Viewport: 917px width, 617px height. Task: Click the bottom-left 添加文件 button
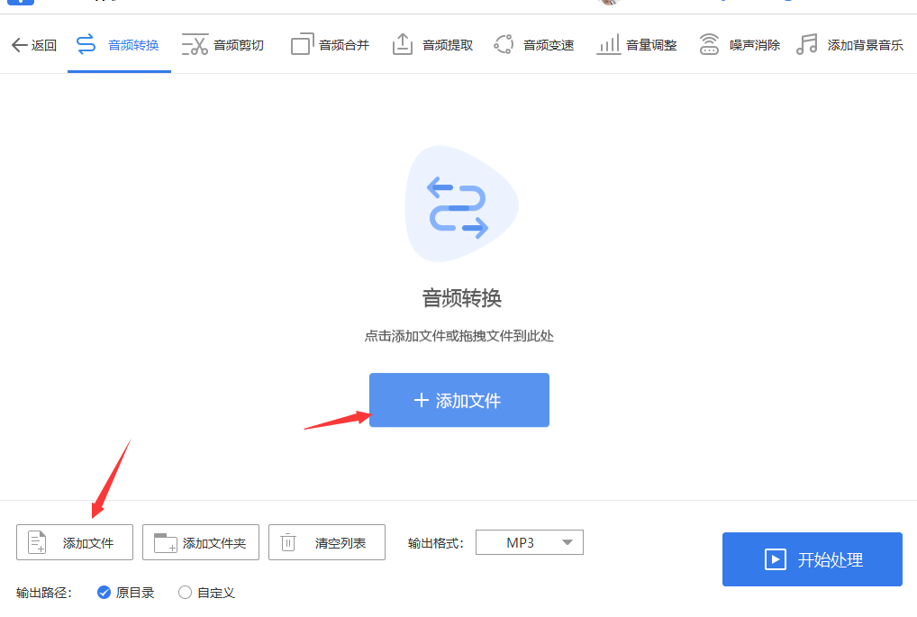(x=75, y=542)
